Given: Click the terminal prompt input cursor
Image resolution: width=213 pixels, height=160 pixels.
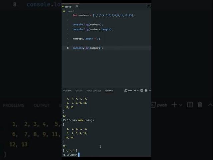Looking at the screenshot, I should click(x=79, y=155).
